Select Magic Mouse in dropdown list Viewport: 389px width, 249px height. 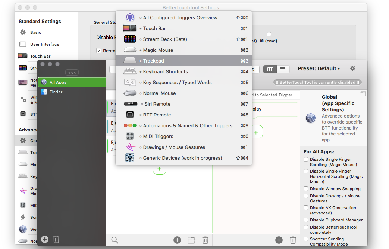[184, 50]
